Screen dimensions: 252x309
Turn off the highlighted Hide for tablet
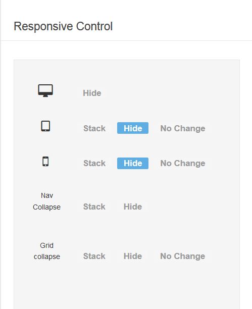(x=133, y=128)
